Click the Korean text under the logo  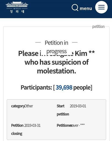pos(17,12)
